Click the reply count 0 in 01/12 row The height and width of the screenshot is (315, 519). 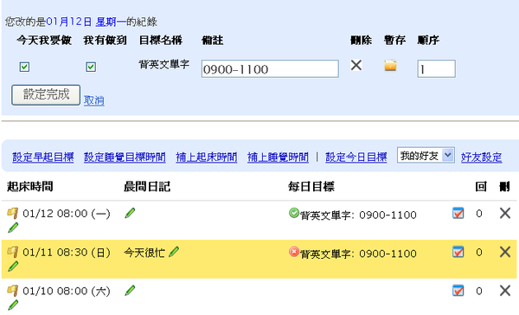tap(479, 214)
